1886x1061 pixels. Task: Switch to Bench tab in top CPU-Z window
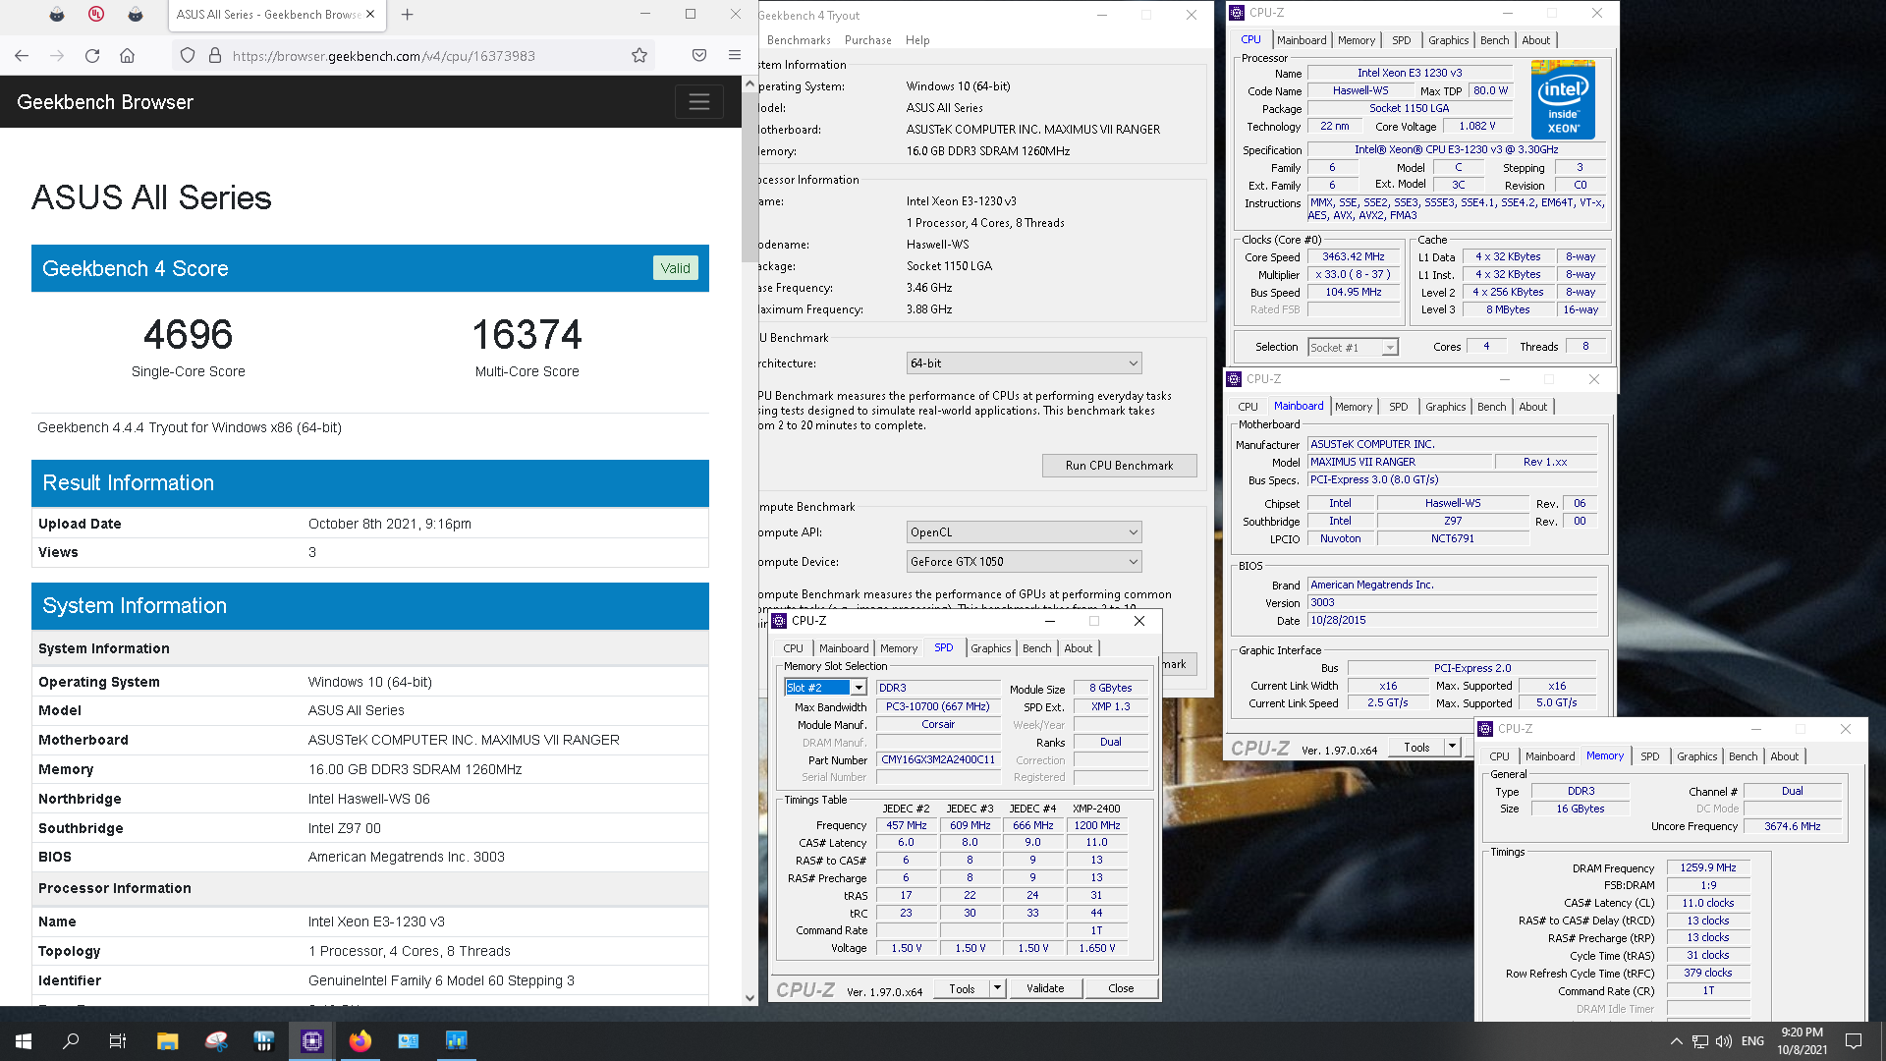click(1494, 40)
